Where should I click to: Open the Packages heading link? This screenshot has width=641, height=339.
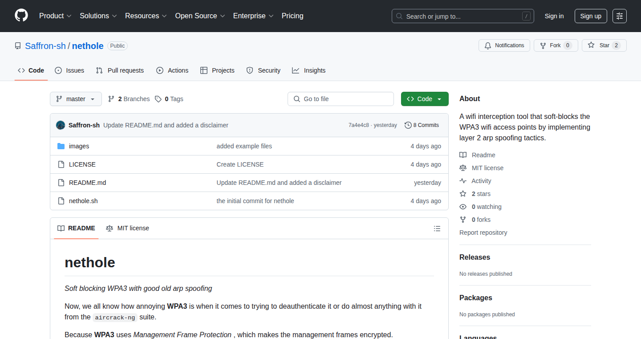click(x=476, y=298)
